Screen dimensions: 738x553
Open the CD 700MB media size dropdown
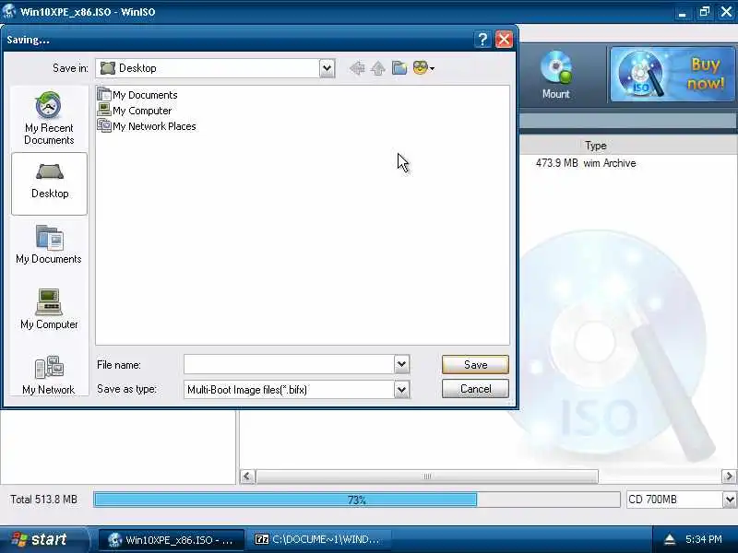point(730,499)
